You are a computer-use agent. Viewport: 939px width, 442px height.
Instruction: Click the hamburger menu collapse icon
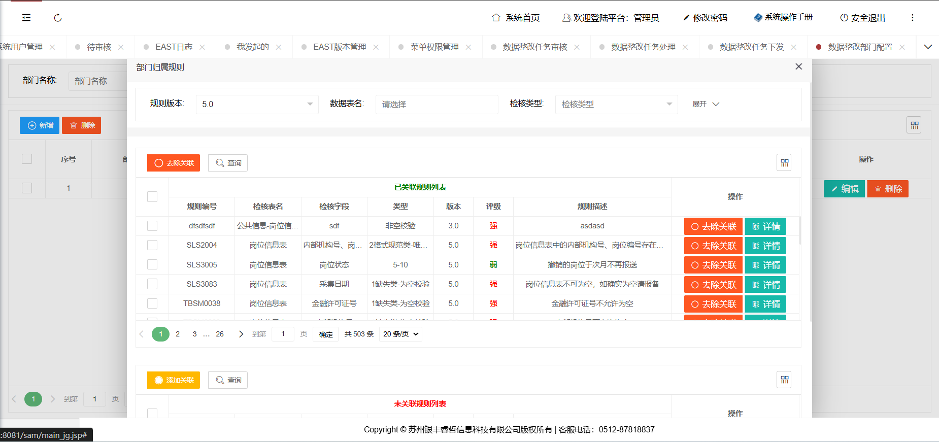pos(26,18)
